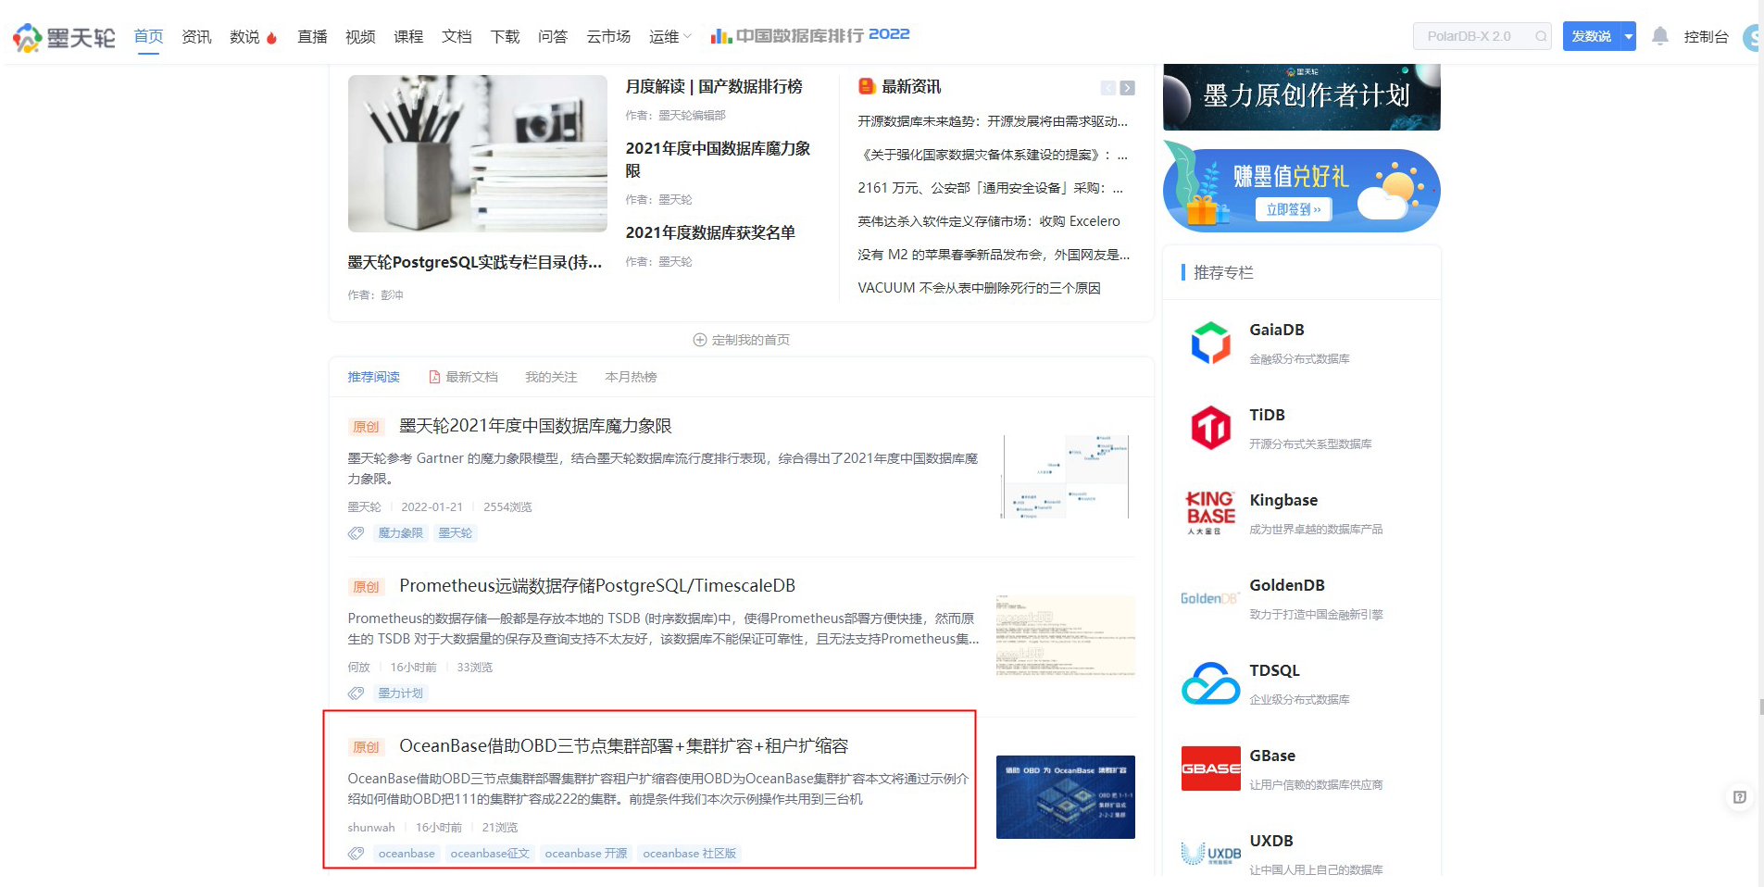
Task: Click the GBase logo icon
Action: (x=1210, y=768)
